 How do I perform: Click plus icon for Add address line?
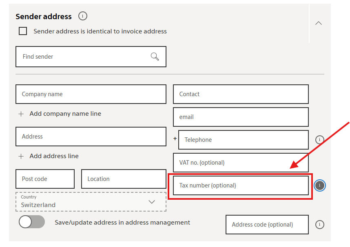(x=21, y=156)
